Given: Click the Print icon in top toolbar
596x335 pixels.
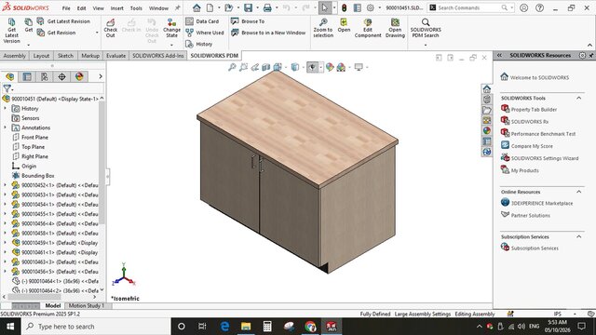Looking at the screenshot, I should [x=267, y=7].
